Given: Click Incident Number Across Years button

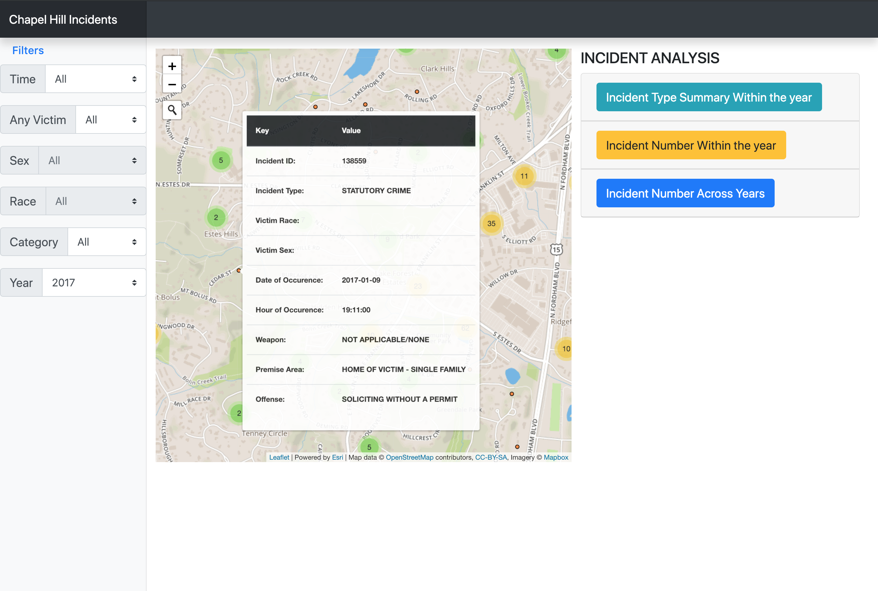Looking at the screenshot, I should [x=685, y=193].
